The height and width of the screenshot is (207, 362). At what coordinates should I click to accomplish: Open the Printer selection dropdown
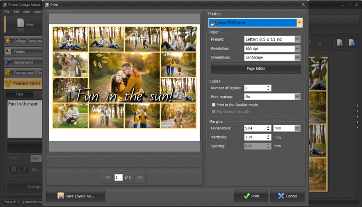click(x=299, y=22)
